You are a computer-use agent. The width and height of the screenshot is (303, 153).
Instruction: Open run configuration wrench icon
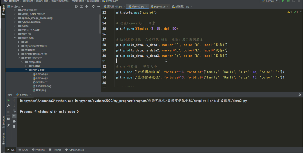click(8, 106)
